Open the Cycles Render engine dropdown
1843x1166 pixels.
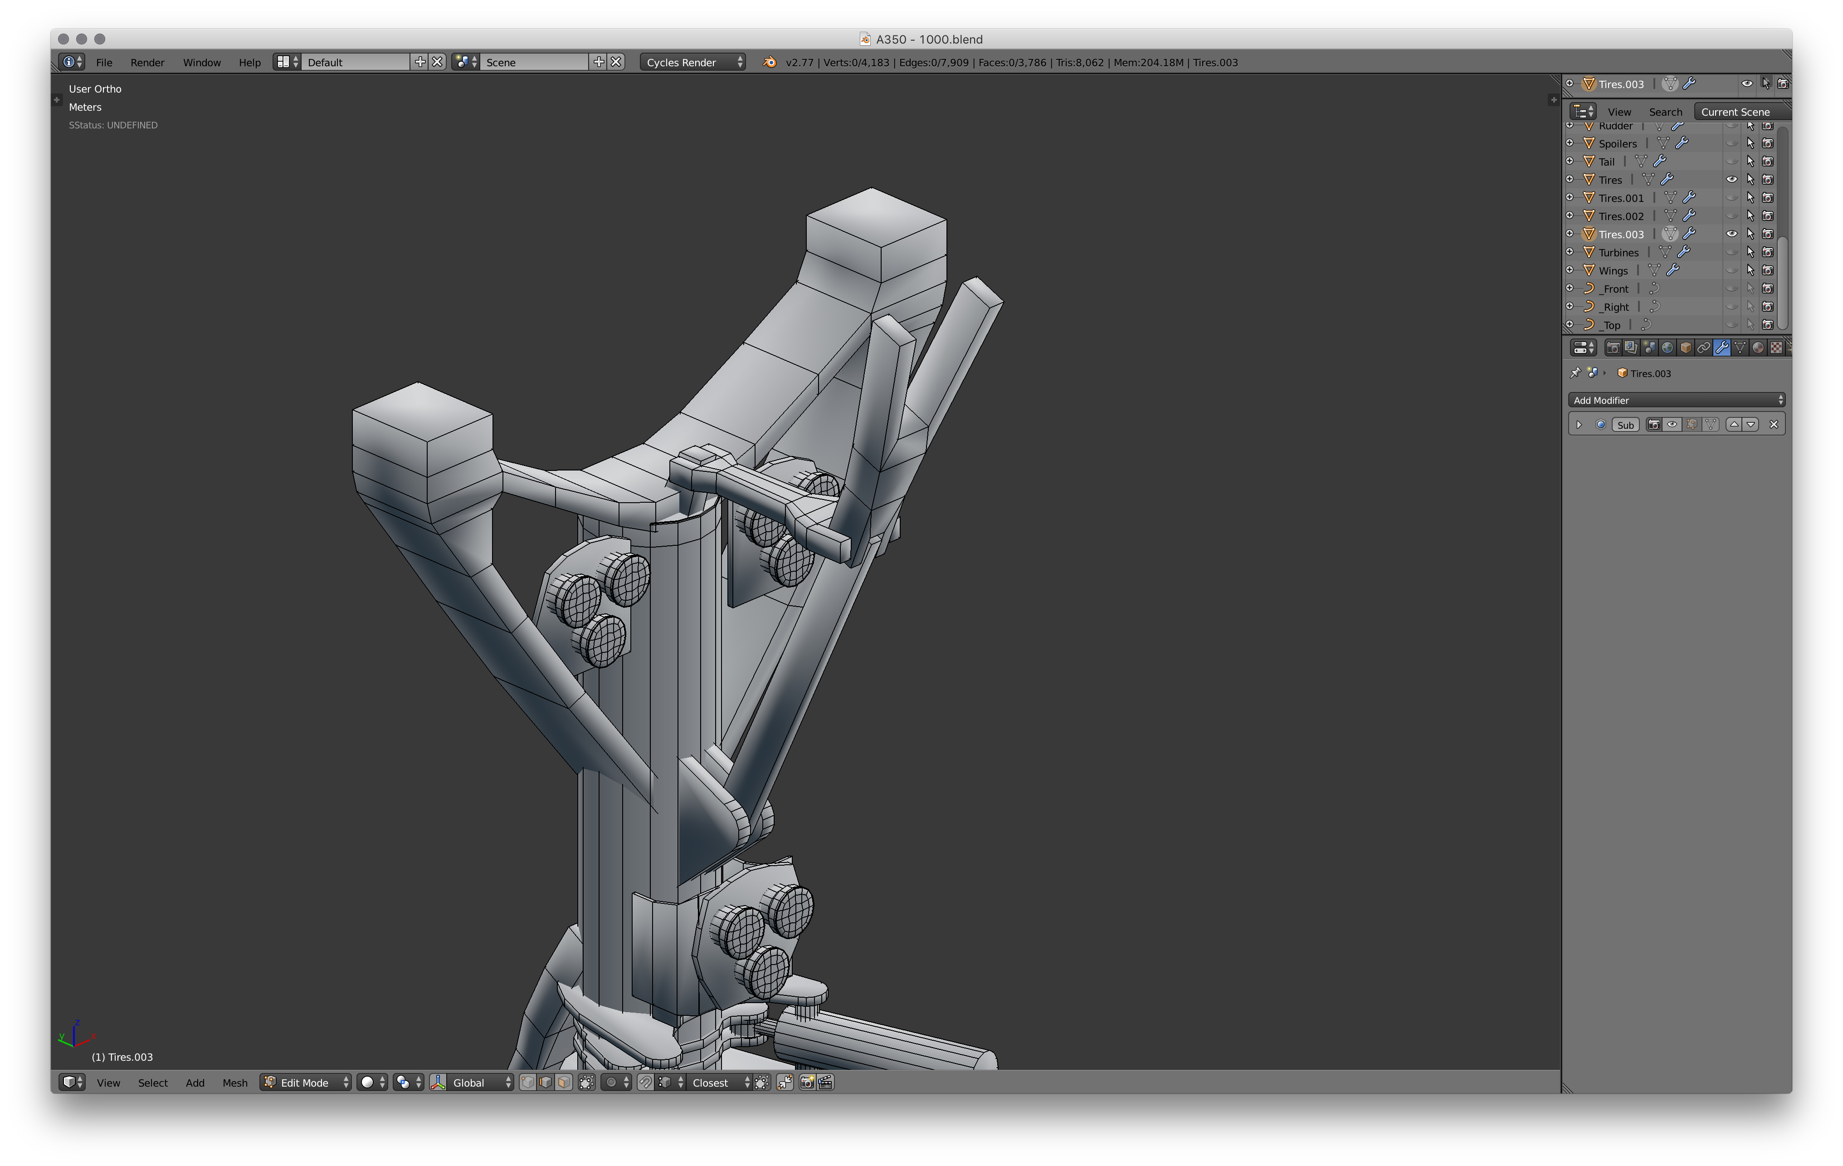(692, 62)
